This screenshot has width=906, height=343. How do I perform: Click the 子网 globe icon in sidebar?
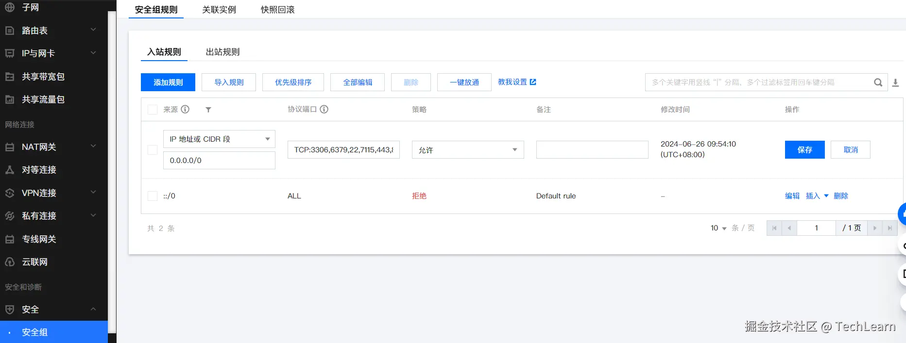[10, 7]
